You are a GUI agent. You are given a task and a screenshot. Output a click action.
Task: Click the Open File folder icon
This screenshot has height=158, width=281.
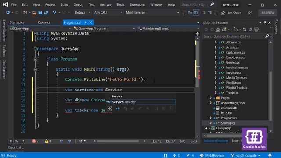[x=34, y=13]
